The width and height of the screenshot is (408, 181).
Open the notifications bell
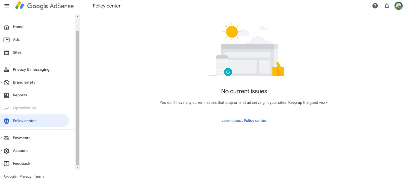click(x=387, y=6)
